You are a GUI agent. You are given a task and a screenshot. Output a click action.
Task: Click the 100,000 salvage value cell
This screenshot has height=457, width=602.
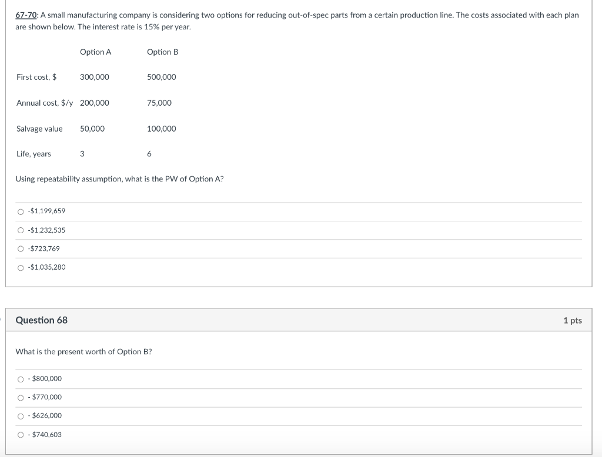[162, 129]
